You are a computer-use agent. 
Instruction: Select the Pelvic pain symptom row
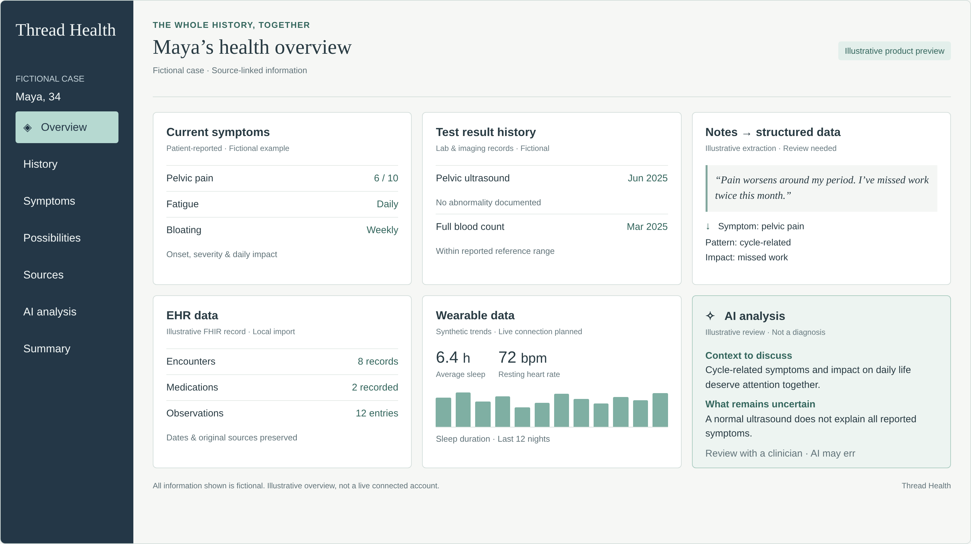pos(282,178)
